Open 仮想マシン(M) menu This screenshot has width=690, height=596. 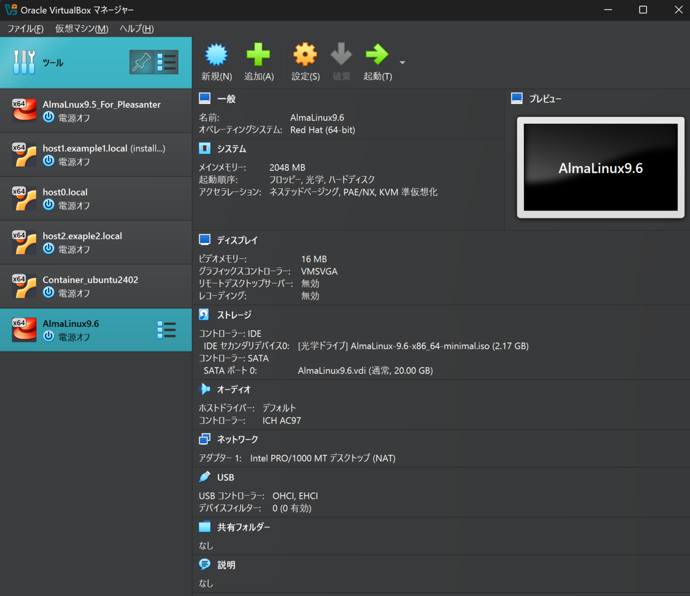(x=82, y=29)
